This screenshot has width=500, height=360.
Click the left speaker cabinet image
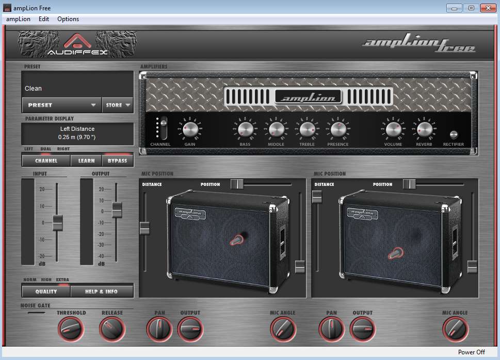point(228,241)
